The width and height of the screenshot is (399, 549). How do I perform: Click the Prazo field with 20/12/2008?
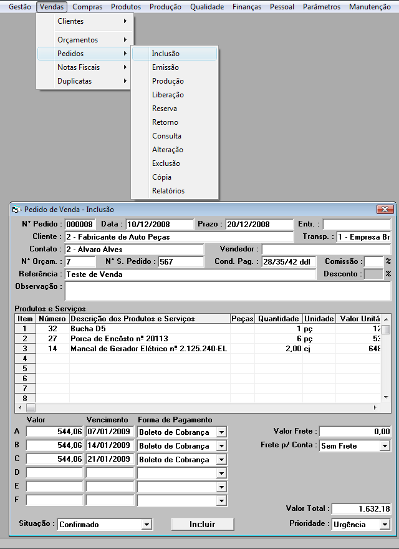coord(259,224)
